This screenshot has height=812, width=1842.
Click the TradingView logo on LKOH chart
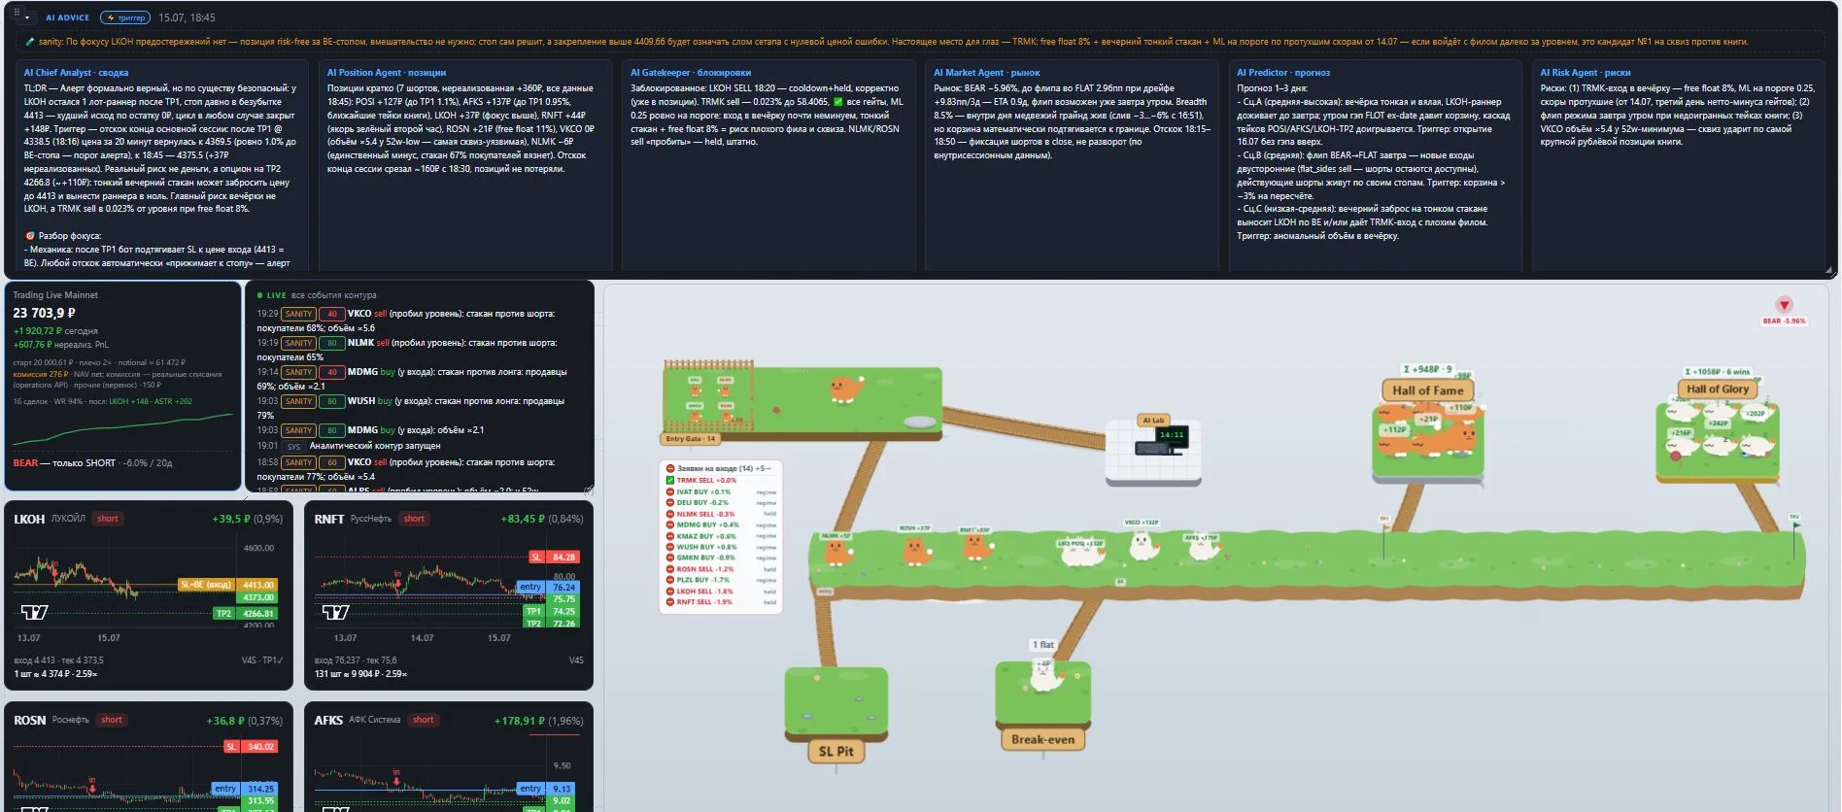(x=35, y=612)
